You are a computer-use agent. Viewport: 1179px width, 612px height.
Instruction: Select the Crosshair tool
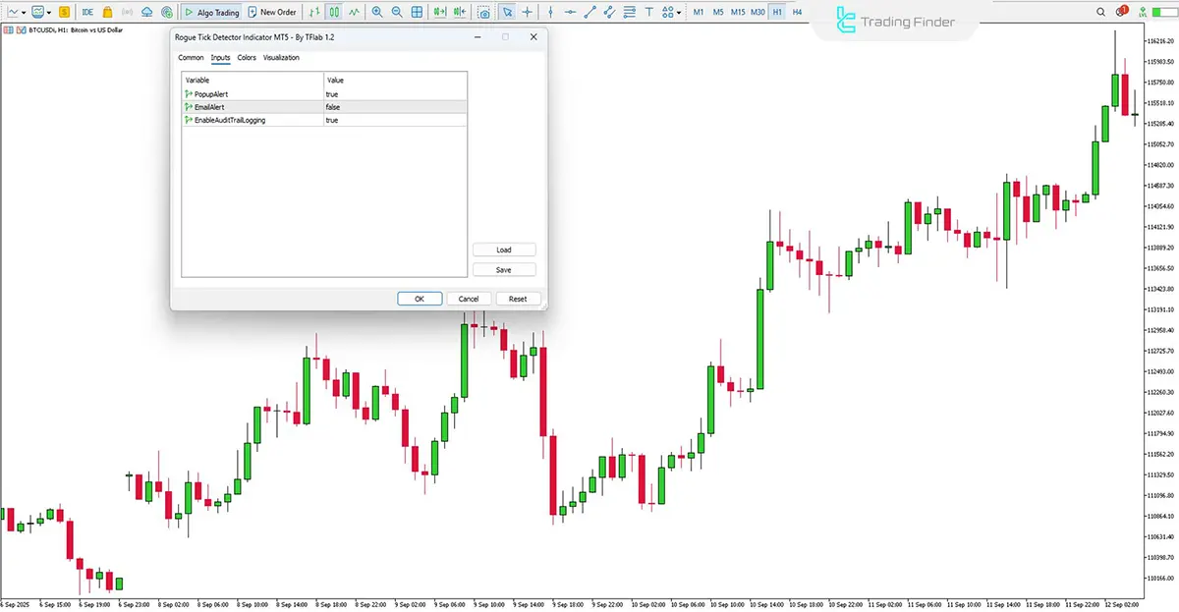point(527,12)
